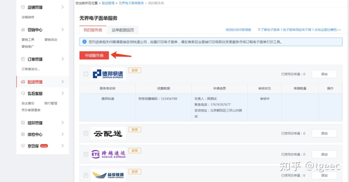Click the 配送管理 delivery truck icon
349x182 pixels.
[x=23, y=82]
